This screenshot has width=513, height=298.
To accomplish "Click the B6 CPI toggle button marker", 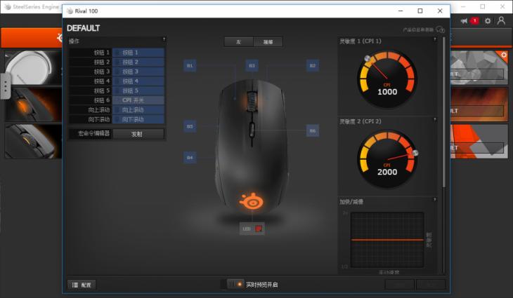I will pyautogui.click(x=313, y=130).
